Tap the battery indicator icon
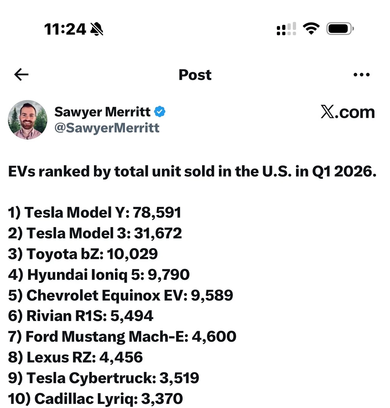 340,29
